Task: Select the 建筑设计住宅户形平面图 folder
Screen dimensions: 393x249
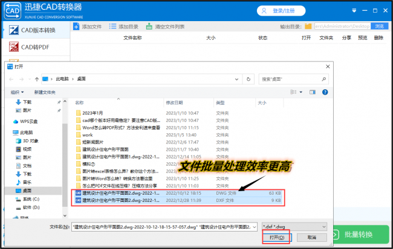Action: click(x=105, y=150)
